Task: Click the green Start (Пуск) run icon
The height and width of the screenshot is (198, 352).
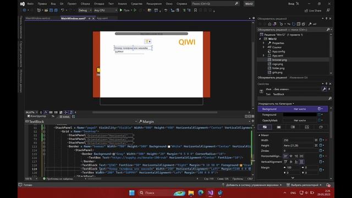Action: [x=121, y=10]
